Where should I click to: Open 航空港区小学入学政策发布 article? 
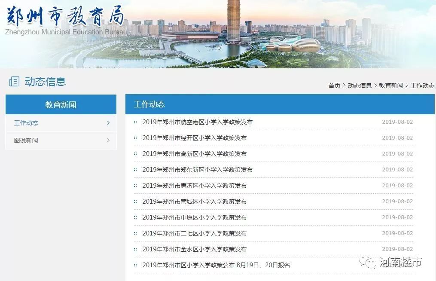pos(198,122)
